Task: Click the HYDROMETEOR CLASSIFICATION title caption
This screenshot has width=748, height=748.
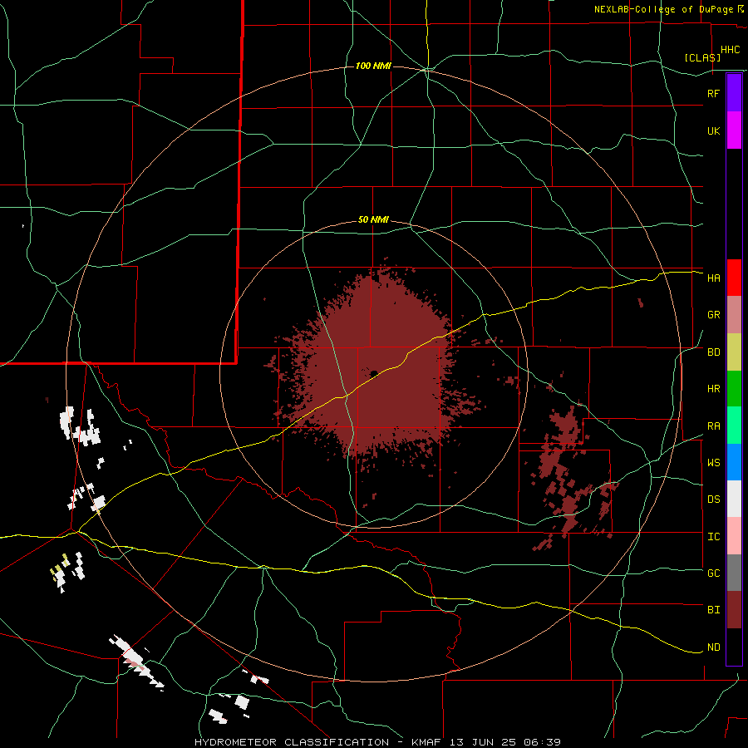Action: [x=292, y=742]
